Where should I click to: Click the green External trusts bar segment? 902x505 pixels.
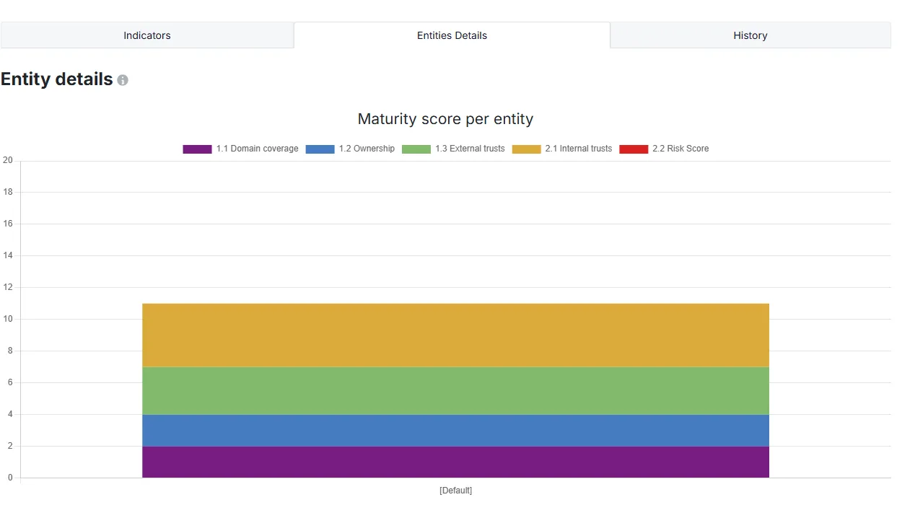tap(455, 390)
